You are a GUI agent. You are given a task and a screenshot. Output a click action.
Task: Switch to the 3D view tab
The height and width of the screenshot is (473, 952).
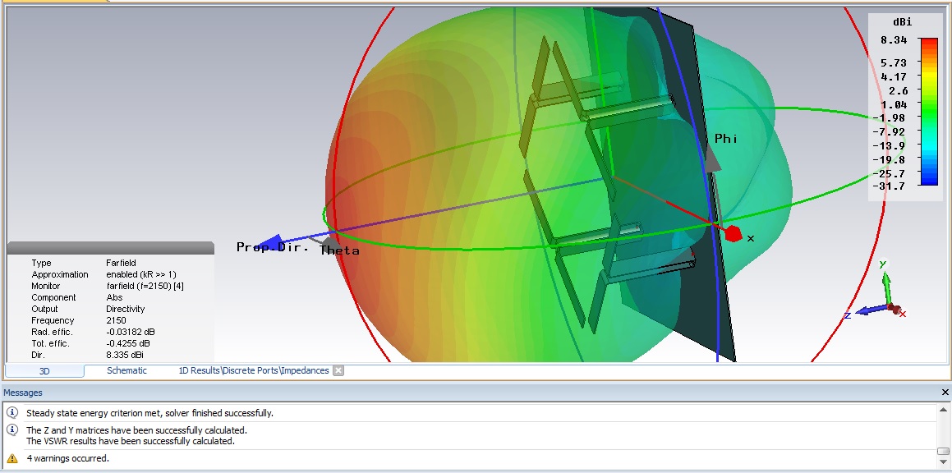click(44, 371)
